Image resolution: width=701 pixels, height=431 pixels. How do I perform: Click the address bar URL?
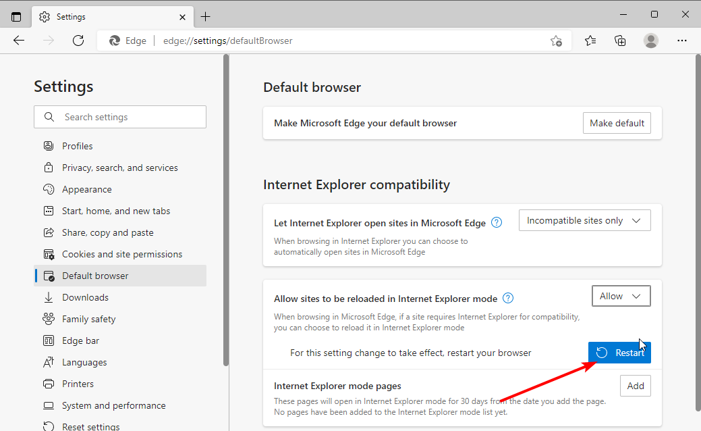[x=227, y=41]
